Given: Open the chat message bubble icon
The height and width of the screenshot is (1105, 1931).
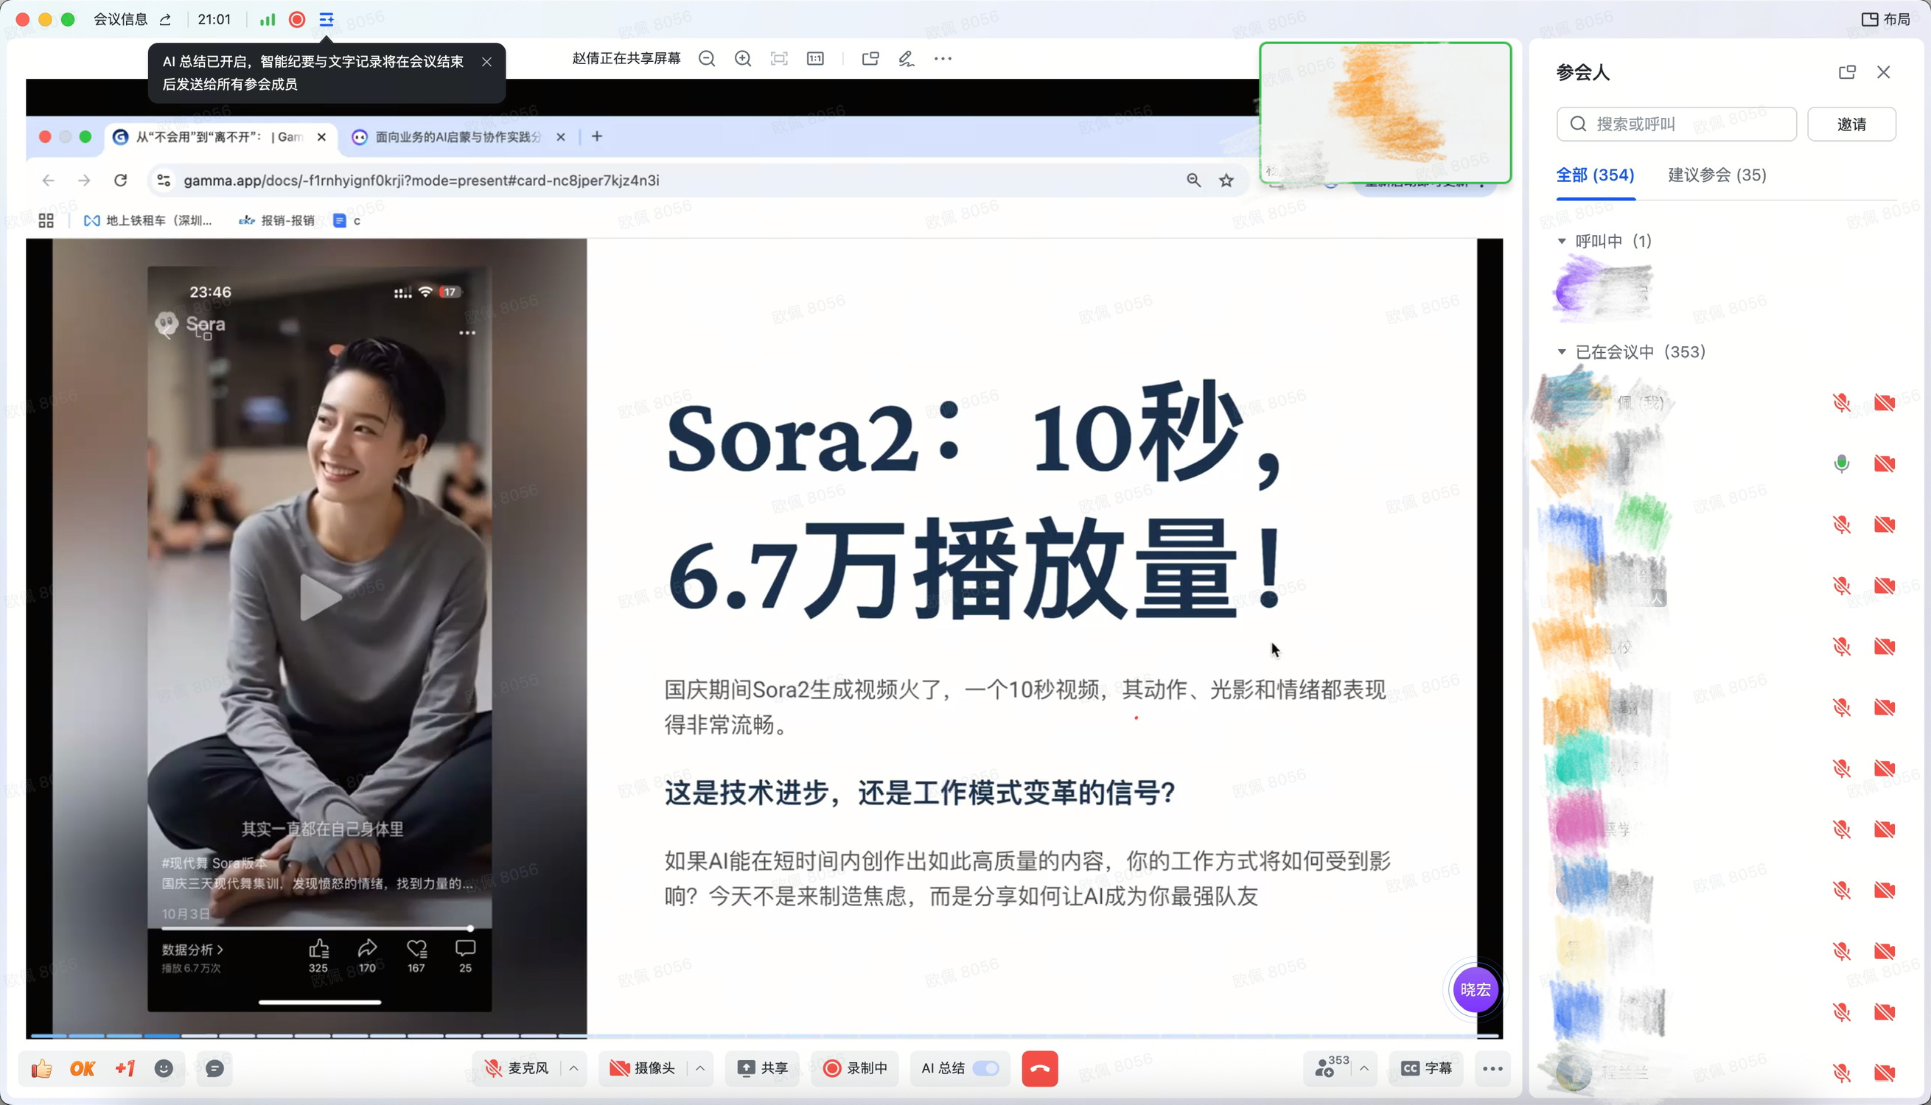Looking at the screenshot, I should pos(214,1069).
